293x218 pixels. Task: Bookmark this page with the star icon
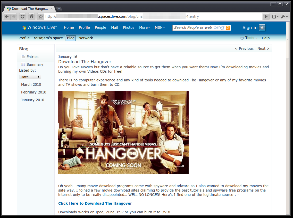click(x=40, y=17)
